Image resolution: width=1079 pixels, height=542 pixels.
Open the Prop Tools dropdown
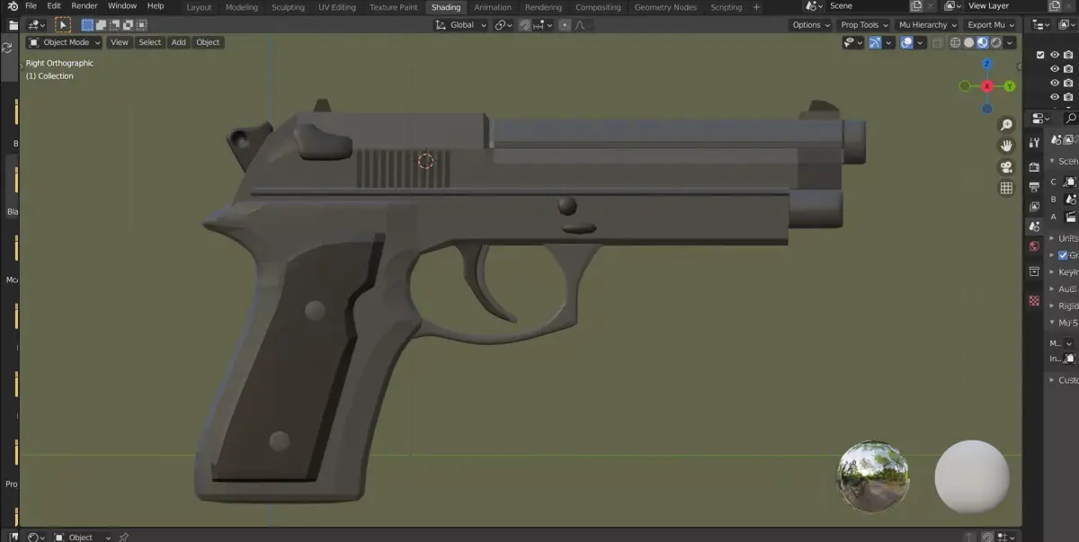pos(864,25)
